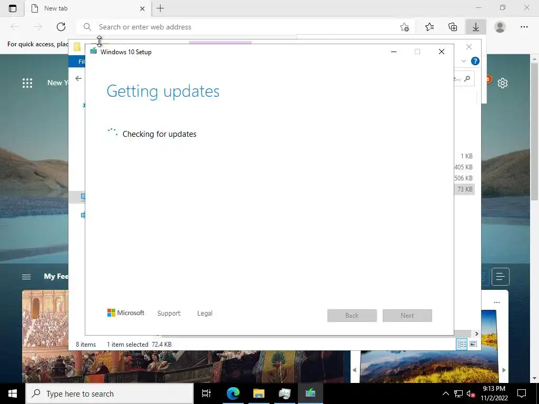Open the Edge Favorites list icon

pyautogui.click(x=430, y=27)
